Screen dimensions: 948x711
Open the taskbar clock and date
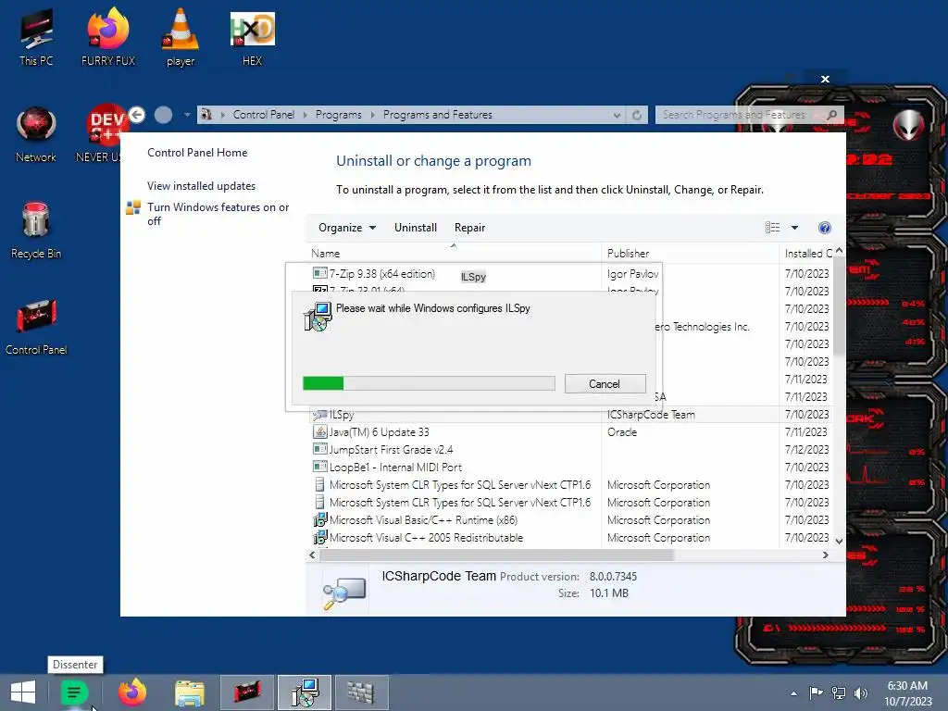(907, 692)
